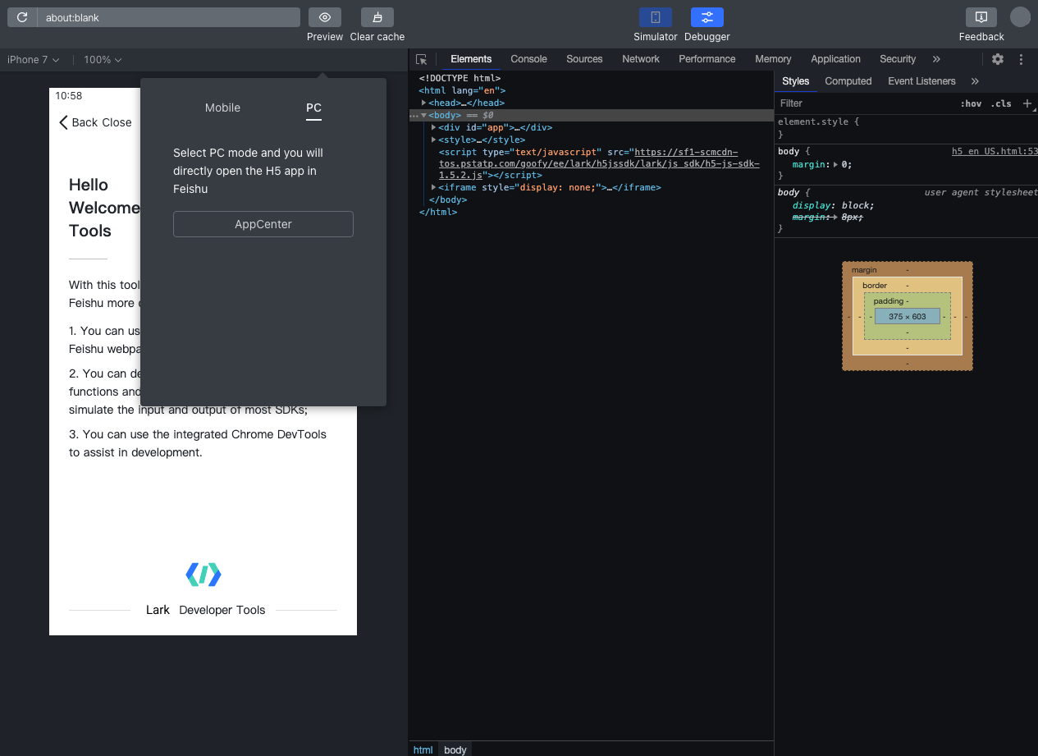The width and height of the screenshot is (1038, 756).
Task: Open DevTools settings gear
Action: click(x=998, y=59)
